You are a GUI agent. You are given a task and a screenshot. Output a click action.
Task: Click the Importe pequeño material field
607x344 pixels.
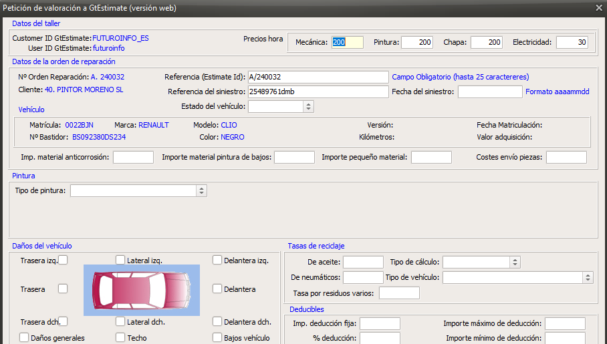pos(431,157)
